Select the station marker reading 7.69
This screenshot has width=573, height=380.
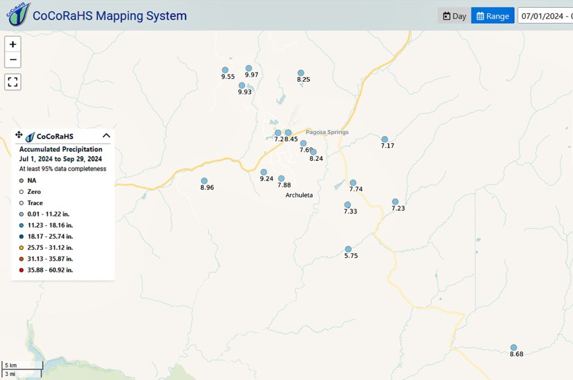303,144
